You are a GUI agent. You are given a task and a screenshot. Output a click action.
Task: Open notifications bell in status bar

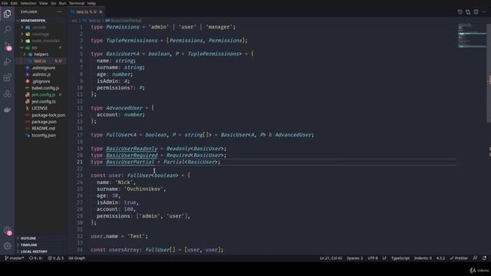[484, 258]
